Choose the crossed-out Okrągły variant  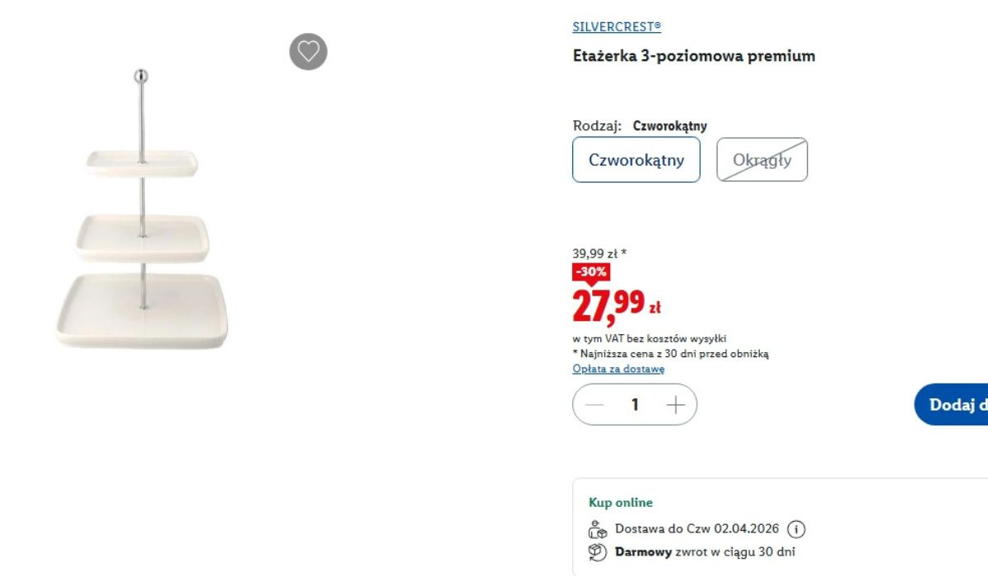[762, 160]
